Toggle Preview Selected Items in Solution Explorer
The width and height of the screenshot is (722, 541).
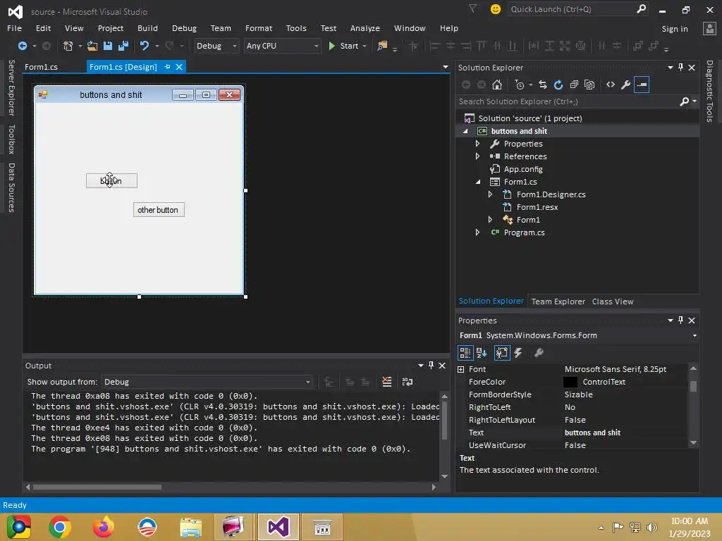(642, 85)
